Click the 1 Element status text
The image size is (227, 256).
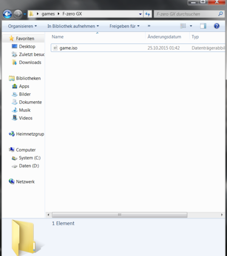63,223
